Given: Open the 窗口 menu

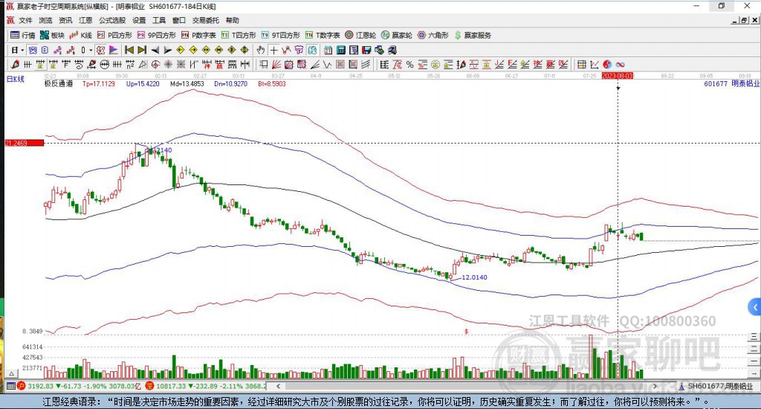Looking at the screenshot, I should click(x=179, y=20).
